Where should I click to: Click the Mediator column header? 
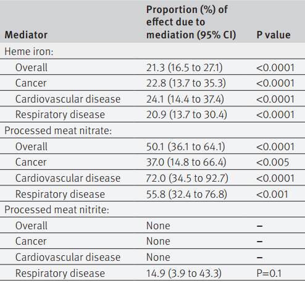pos(26,35)
